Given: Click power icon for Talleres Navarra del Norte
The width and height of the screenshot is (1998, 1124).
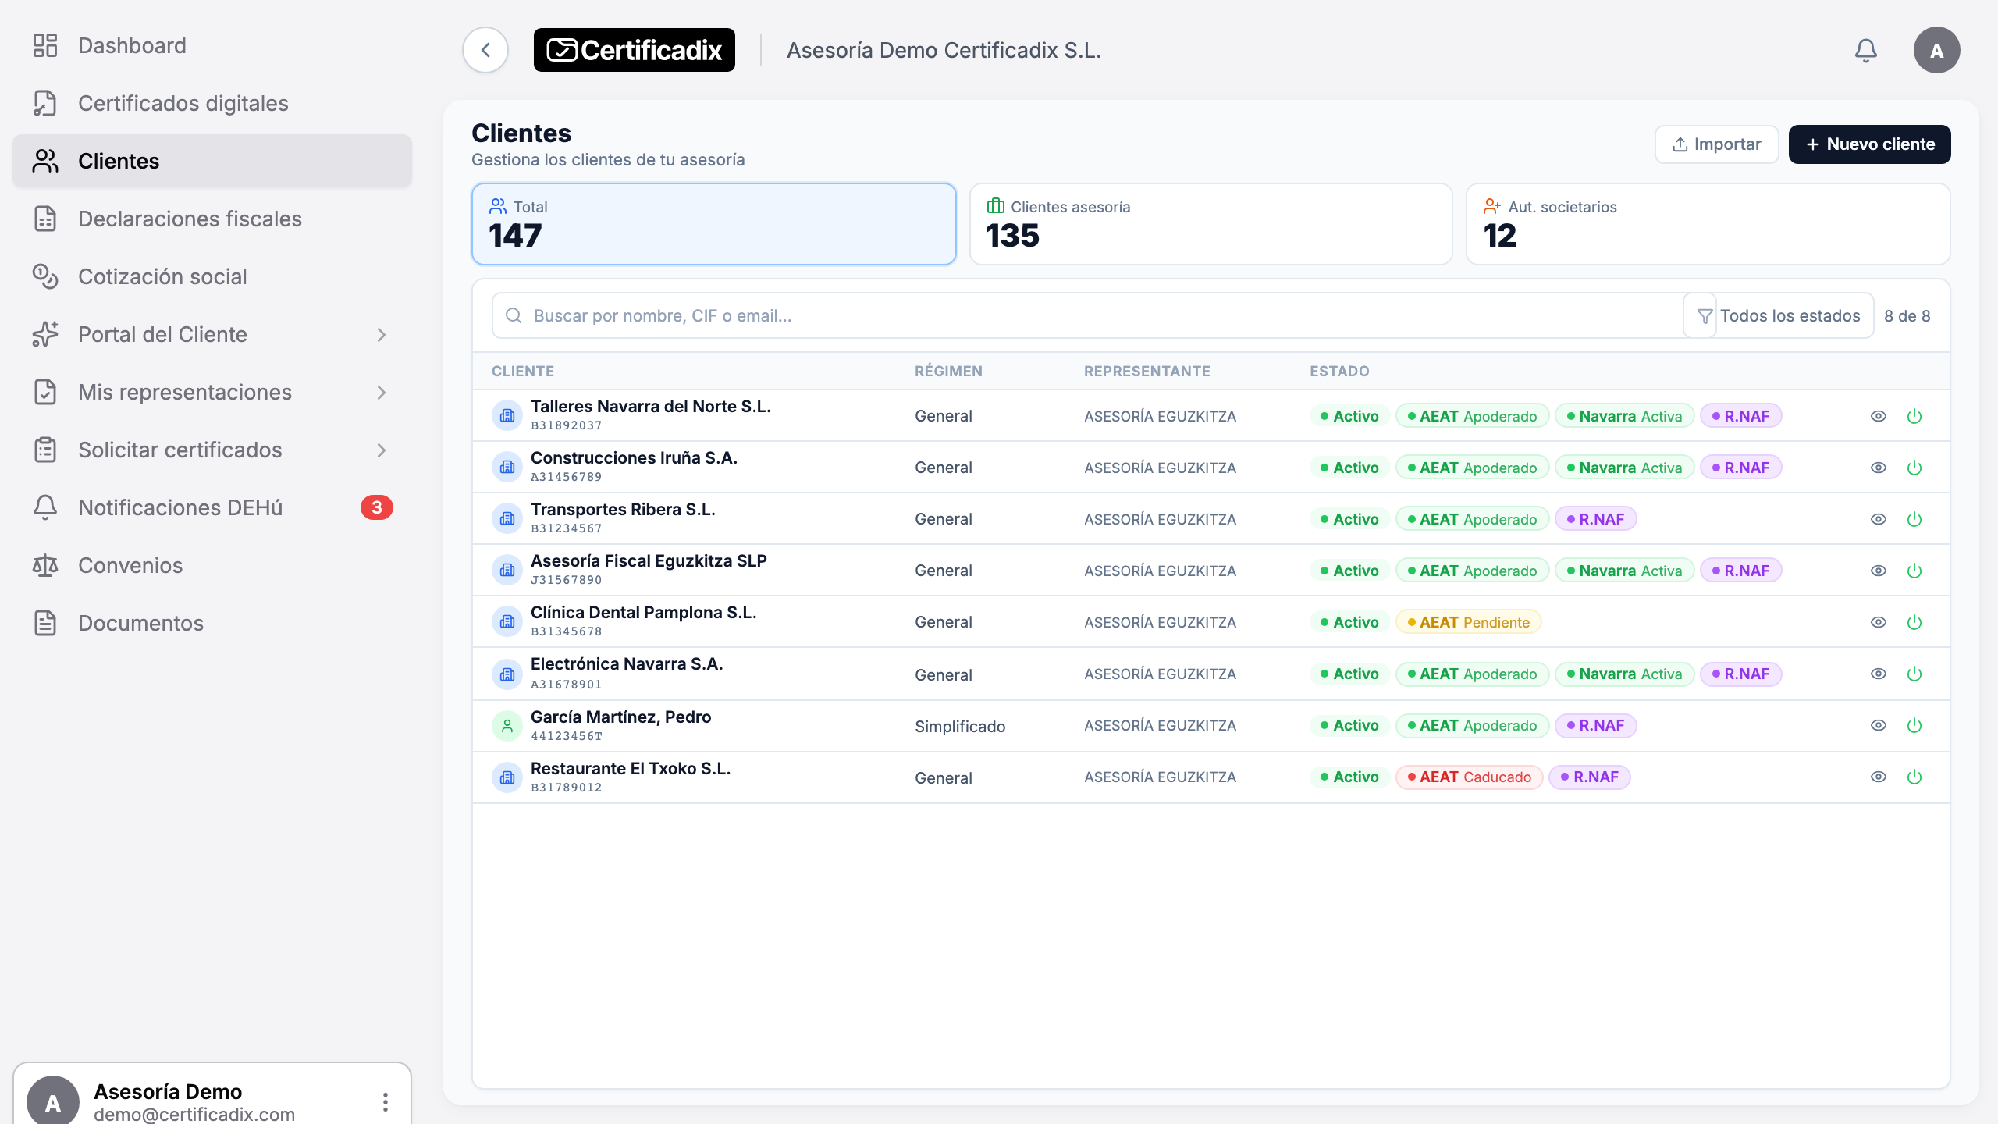Looking at the screenshot, I should 1914,416.
